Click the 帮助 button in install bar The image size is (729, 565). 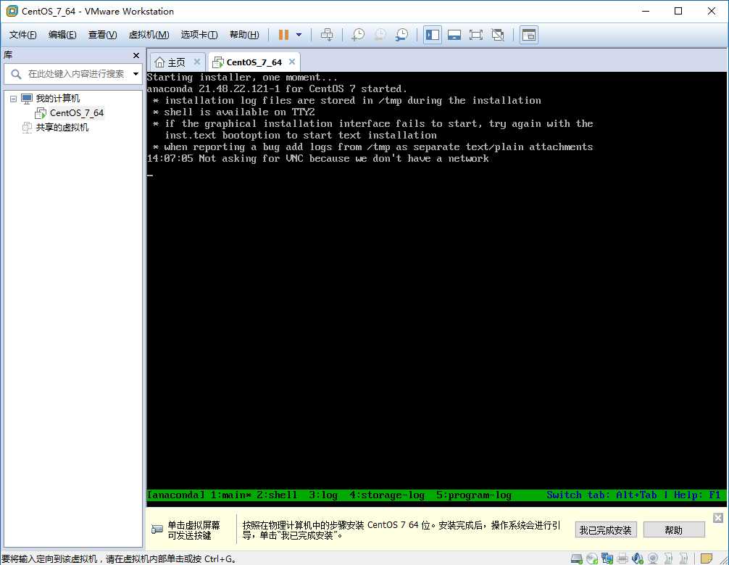tap(674, 530)
